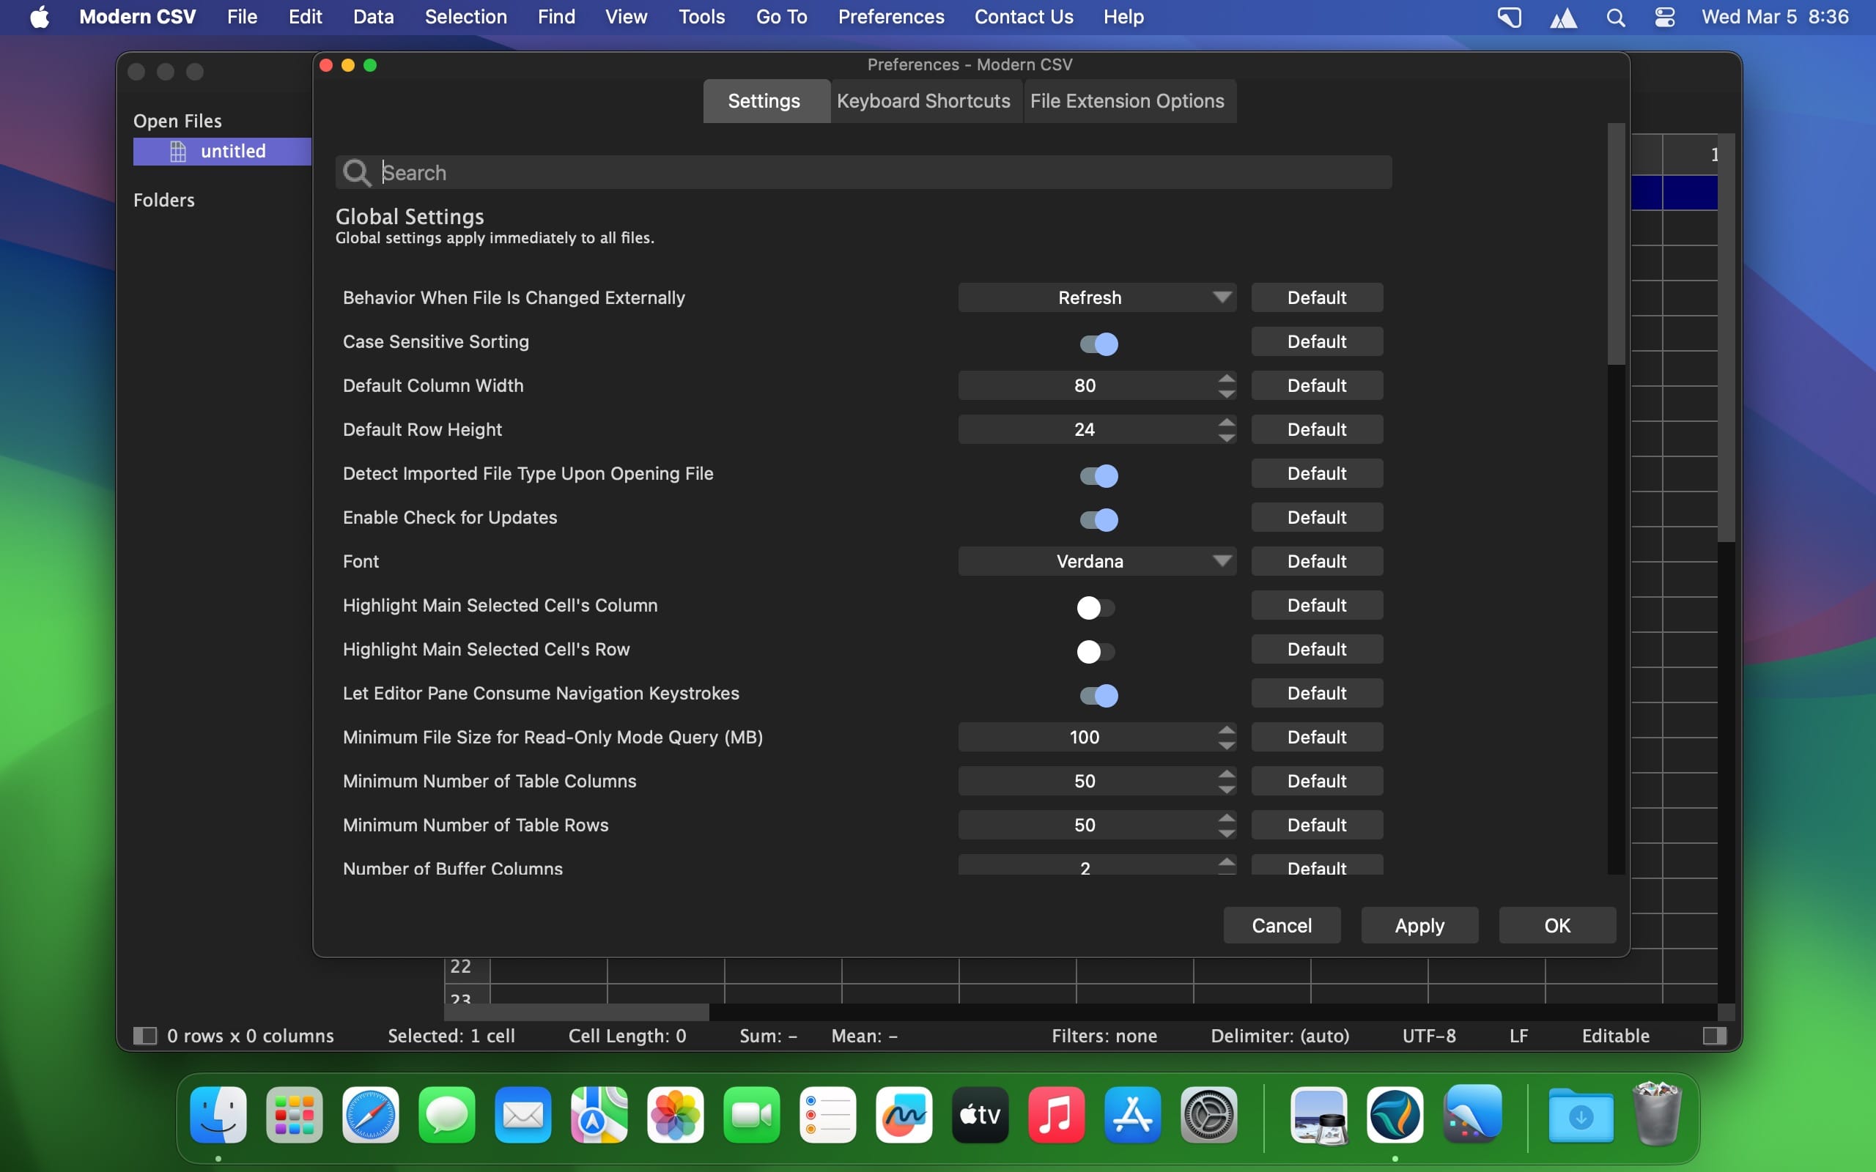Click the untitled file table icon
The width and height of the screenshot is (1876, 1172).
(177, 151)
